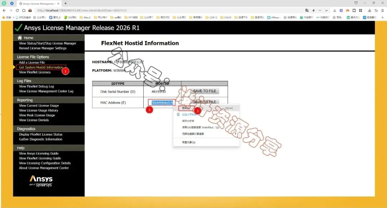Click the lightning bolt speed mode icon
387x208 pixels.
coord(314,10)
